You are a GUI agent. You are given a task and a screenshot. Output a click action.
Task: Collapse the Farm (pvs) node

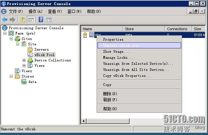coord(5,33)
